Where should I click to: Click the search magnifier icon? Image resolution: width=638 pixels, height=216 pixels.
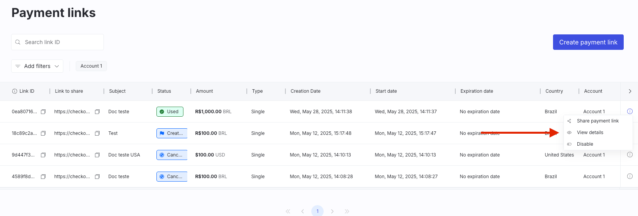click(18, 42)
